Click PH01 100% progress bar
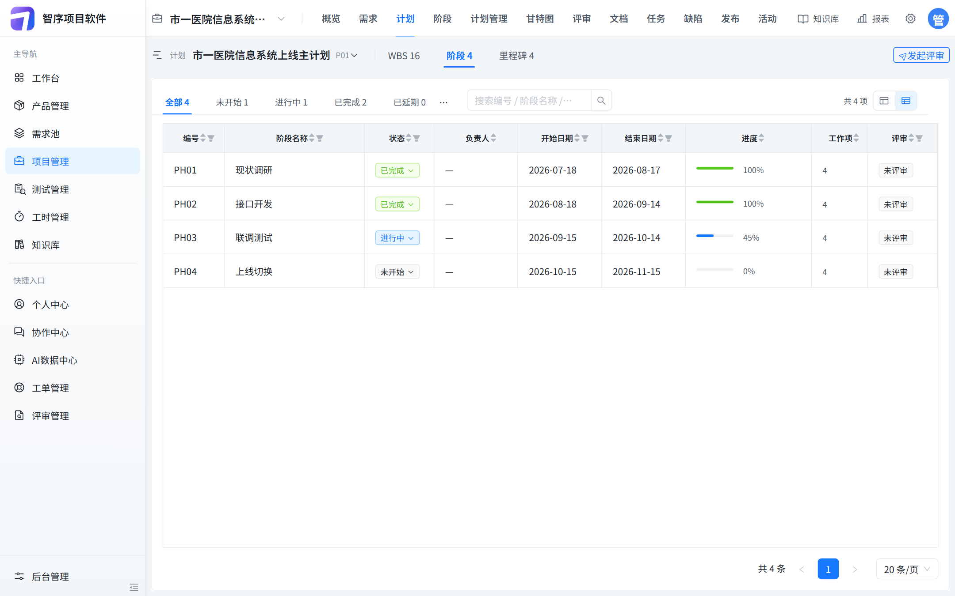The height and width of the screenshot is (596, 955). (x=714, y=168)
